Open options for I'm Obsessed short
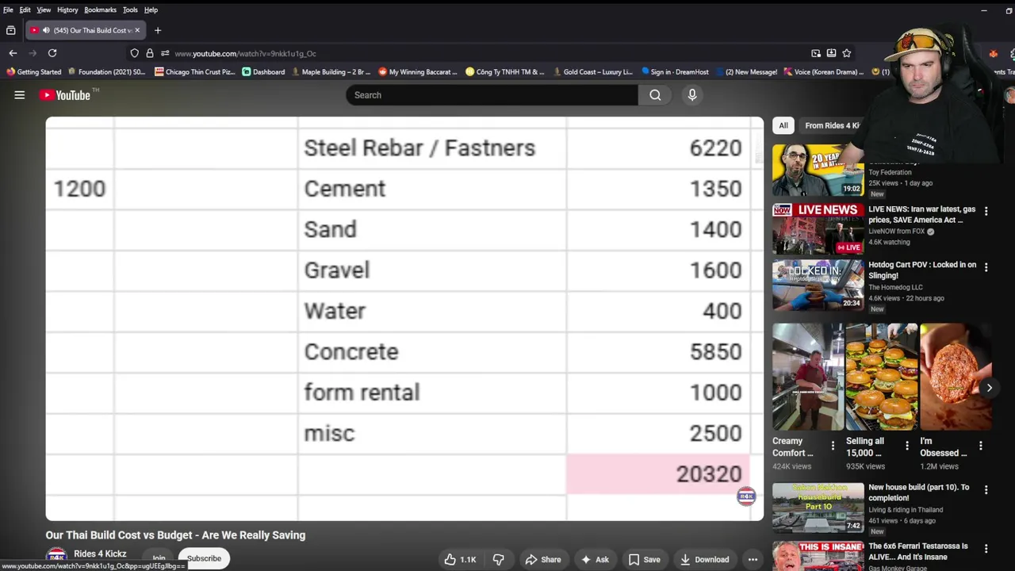This screenshot has width=1015, height=571. tap(980, 446)
